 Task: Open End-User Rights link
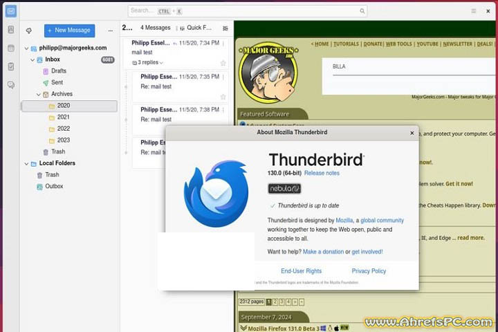coord(301,271)
